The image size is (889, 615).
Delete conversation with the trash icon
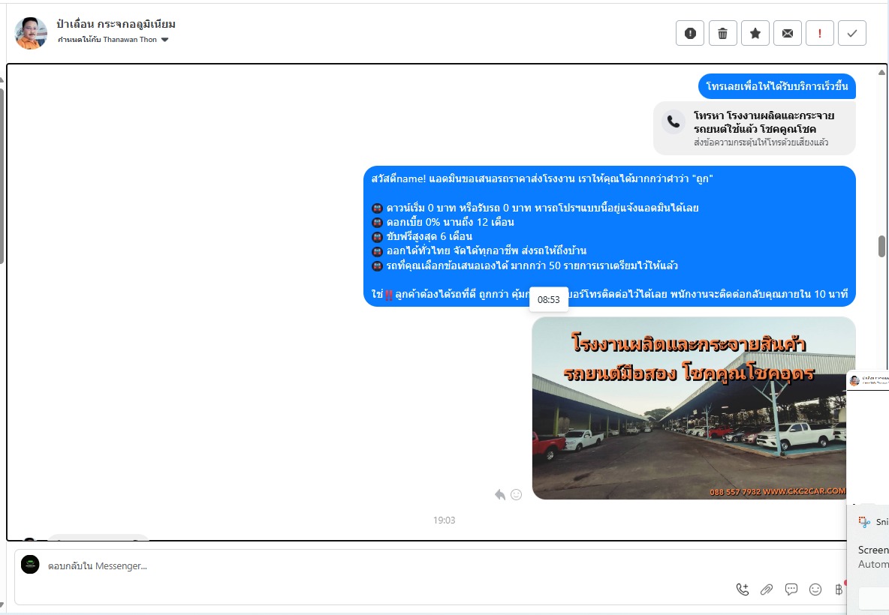(x=722, y=33)
